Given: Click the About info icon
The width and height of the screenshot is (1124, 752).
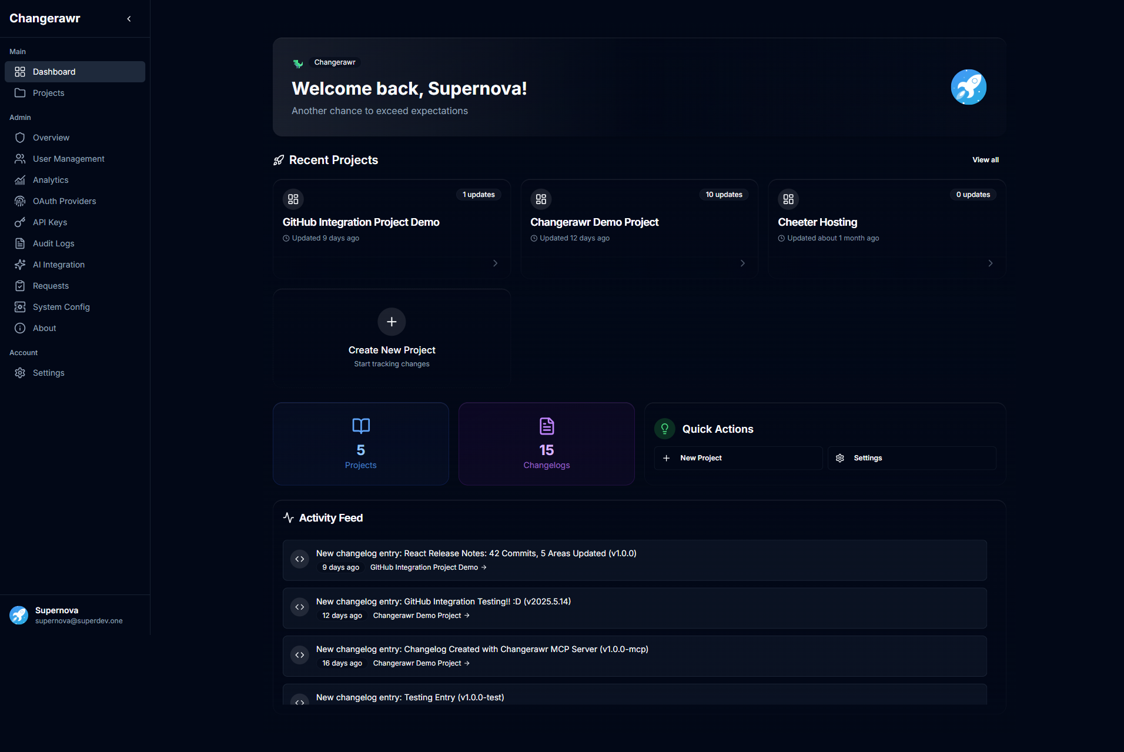Looking at the screenshot, I should (20, 328).
